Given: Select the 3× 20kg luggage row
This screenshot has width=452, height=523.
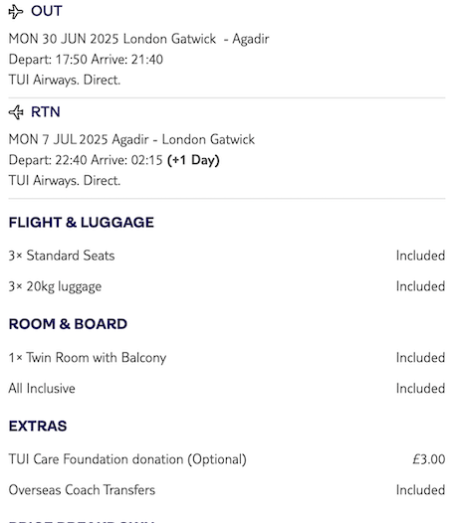Looking at the screenshot, I should (227, 286).
